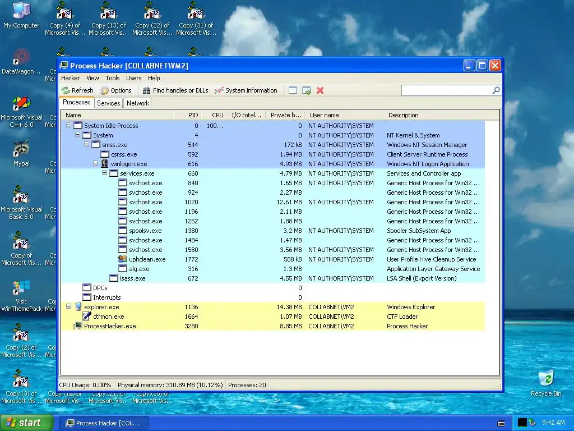Select the csrss.exe process row

point(273,154)
